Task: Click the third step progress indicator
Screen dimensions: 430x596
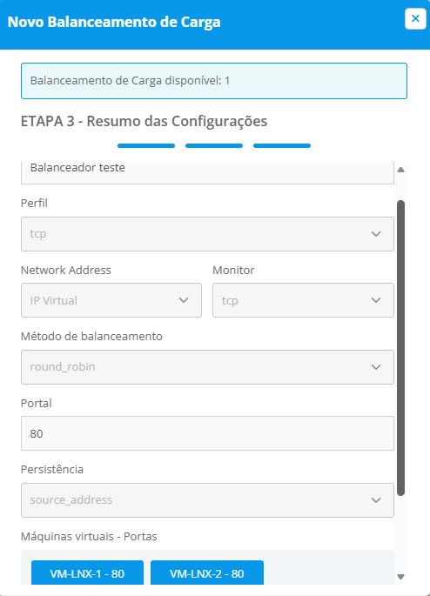Action: [x=282, y=145]
